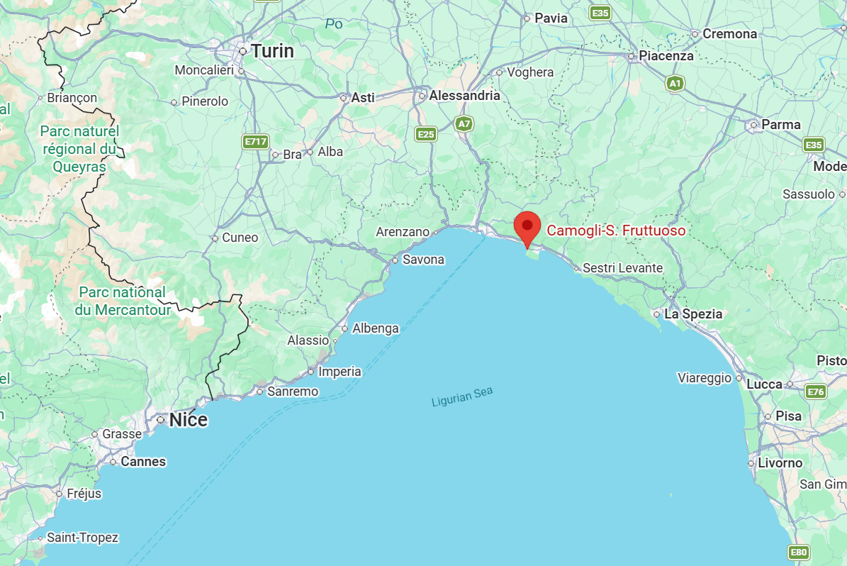The width and height of the screenshot is (847, 566).
Task: Select the Pisa city label
Action: click(x=788, y=416)
